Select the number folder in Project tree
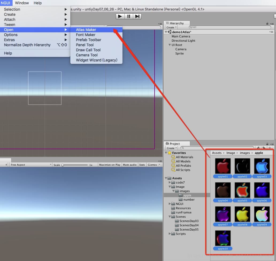The height and width of the screenshot is (261, 276). pyautogui.click(x=187, y=200)
